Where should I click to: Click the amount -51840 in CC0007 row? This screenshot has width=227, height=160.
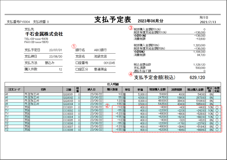point(201,126)
